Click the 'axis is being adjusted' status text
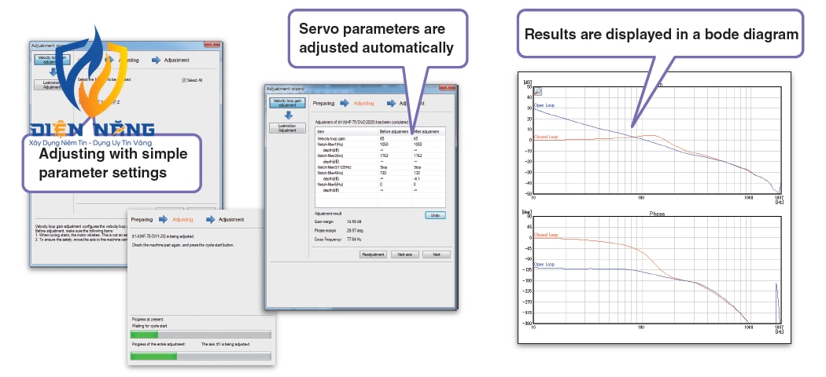Image resolution: width=826 pixels, height=377 pixels. [x=226, y=344]
